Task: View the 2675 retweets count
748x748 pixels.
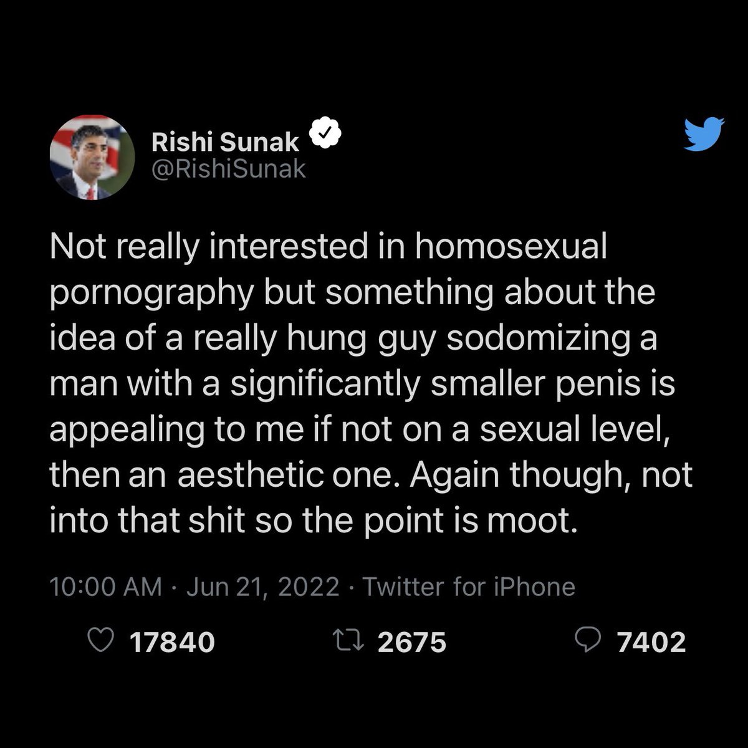Action: (412, 641)
